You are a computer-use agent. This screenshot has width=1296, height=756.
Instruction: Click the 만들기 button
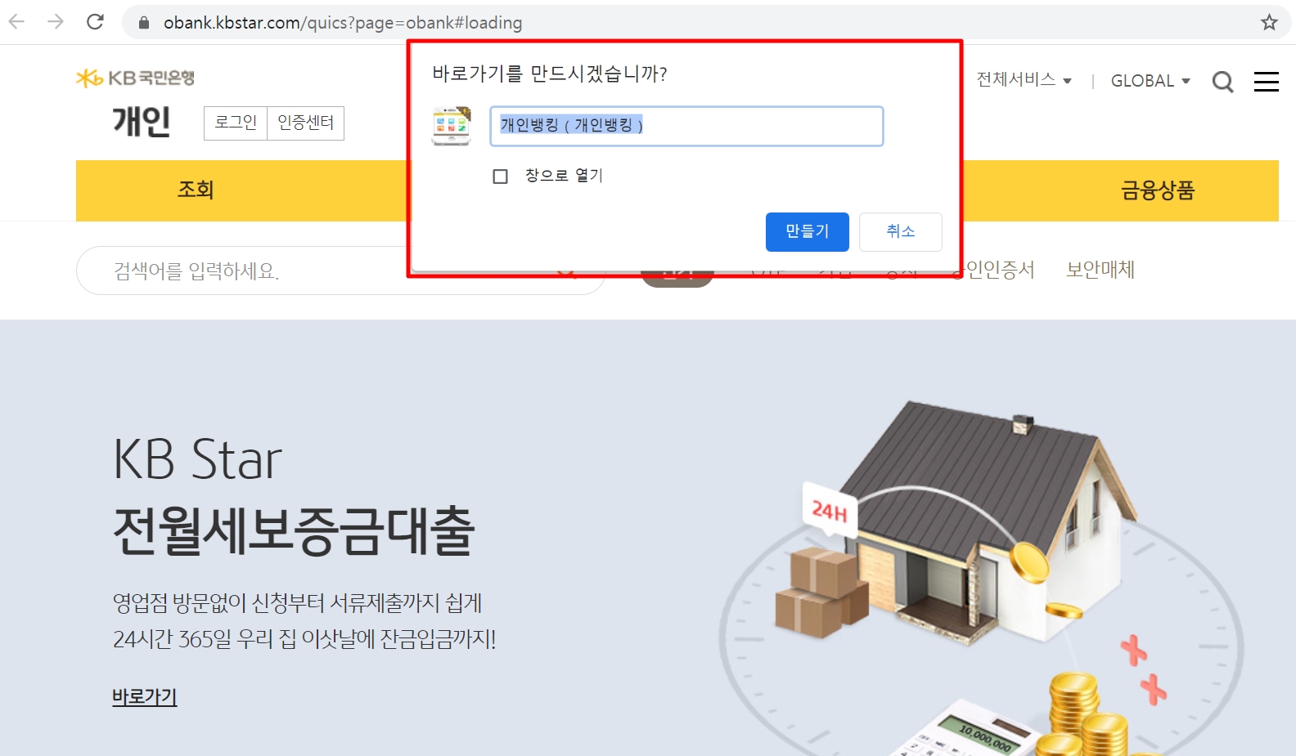point(808,232)
